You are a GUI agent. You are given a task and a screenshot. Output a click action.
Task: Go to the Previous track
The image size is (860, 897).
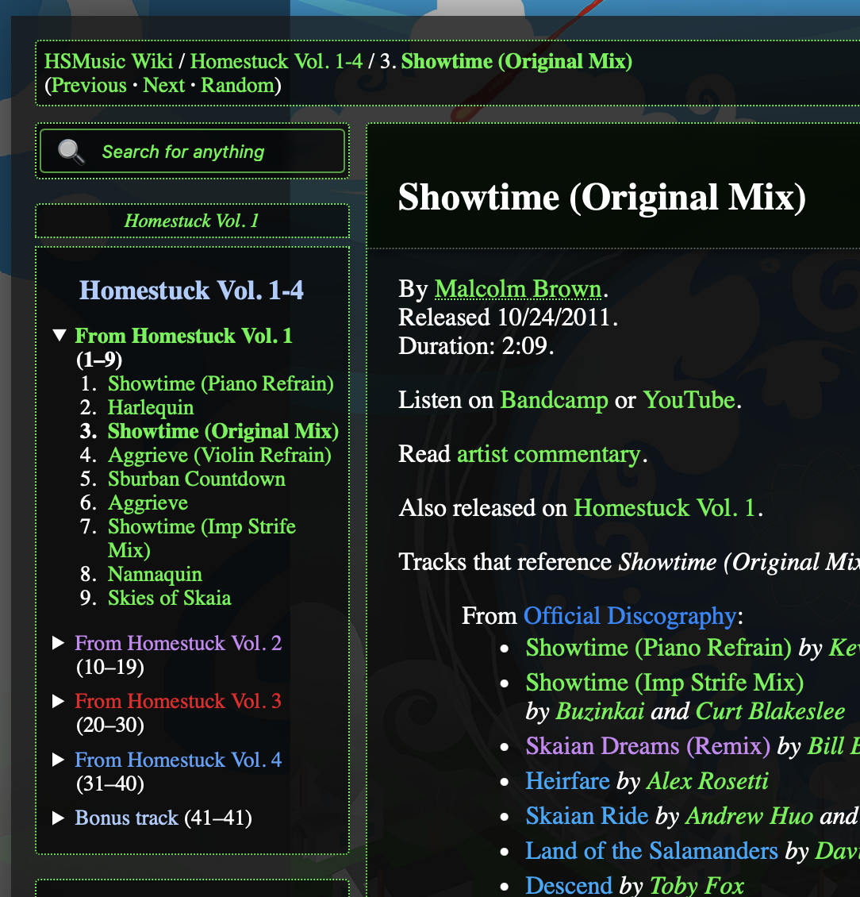click(89, 85)
